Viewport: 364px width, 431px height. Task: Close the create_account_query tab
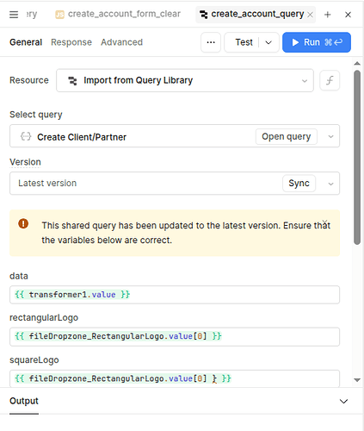pos(310,15)
